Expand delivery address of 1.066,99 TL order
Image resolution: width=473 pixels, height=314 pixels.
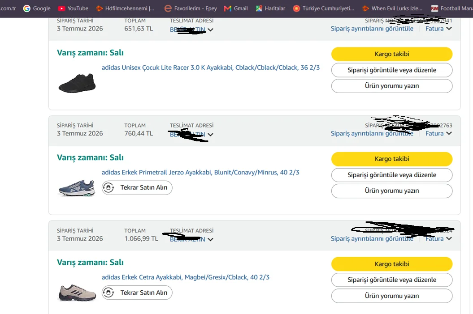point(191,239)
